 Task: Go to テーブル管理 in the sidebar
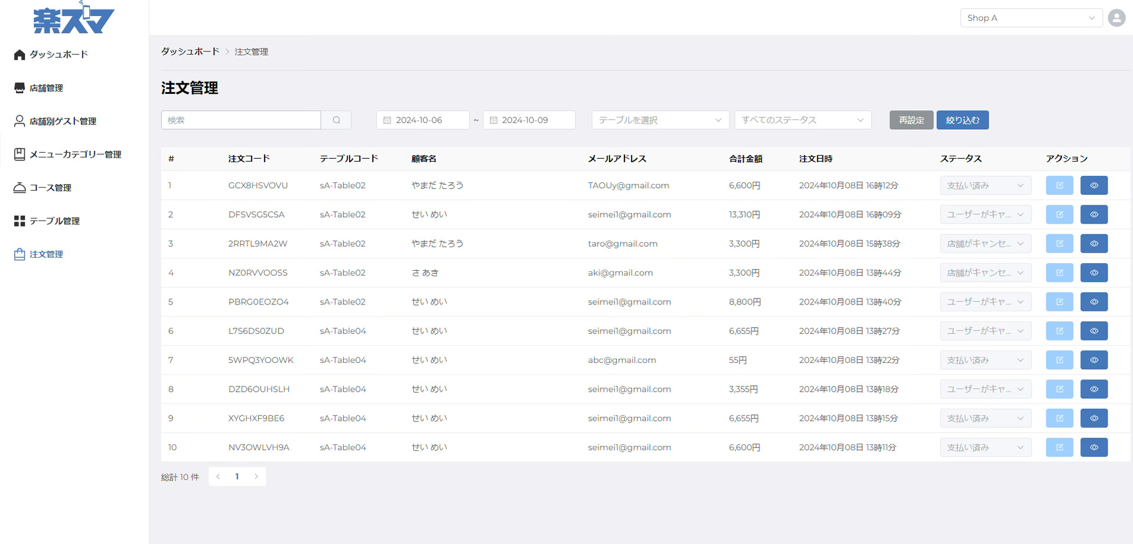[54, 221]
